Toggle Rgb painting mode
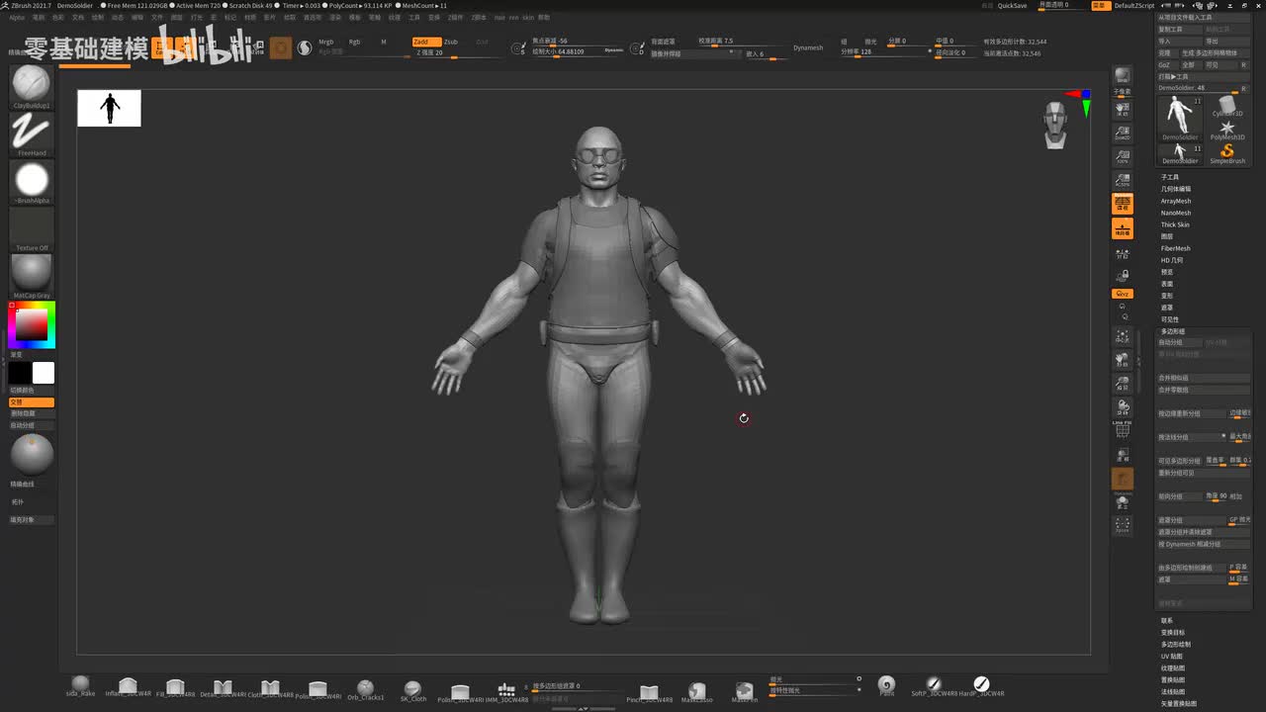 (x=354, y=42)
